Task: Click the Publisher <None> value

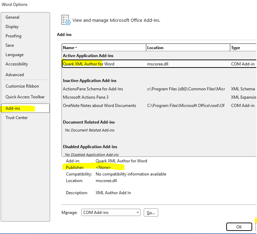Action: [103, 168]
